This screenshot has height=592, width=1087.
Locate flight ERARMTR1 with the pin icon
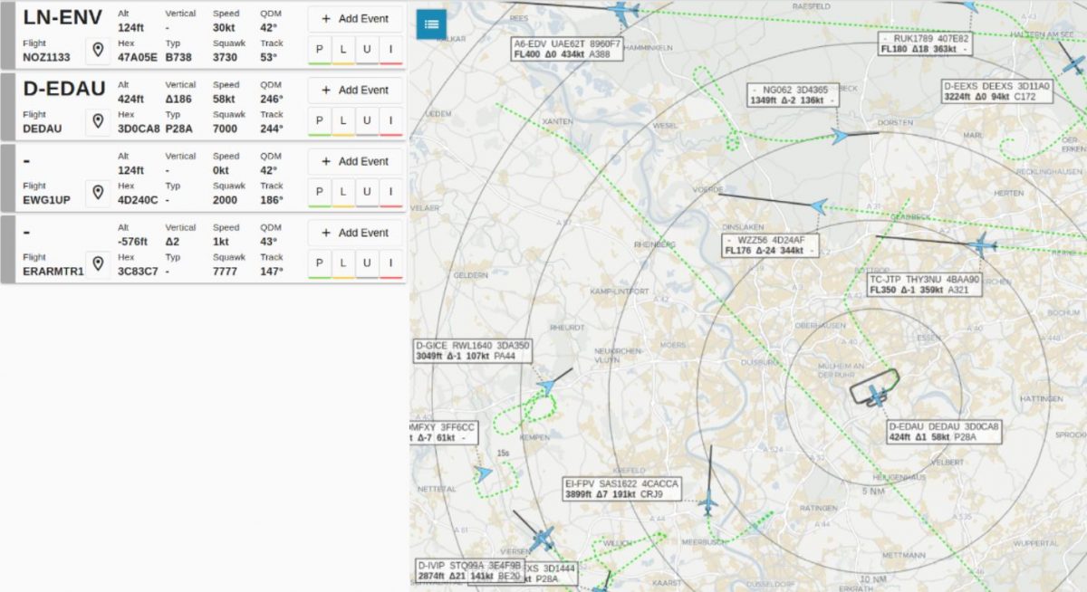(98, 265)
